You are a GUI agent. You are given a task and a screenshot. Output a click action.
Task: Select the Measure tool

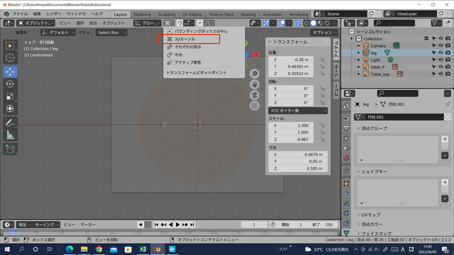coord(10,135)
